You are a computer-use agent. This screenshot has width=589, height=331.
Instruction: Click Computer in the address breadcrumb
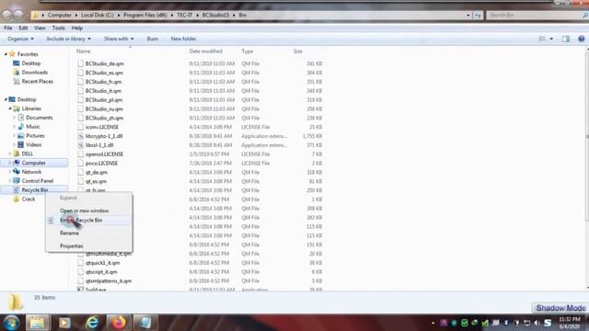(59, 15)
